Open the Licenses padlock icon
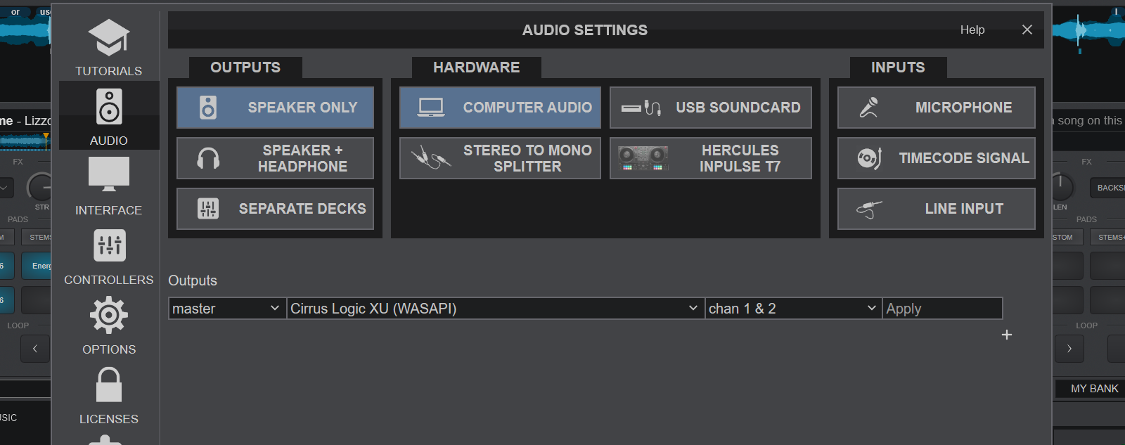 109,385
